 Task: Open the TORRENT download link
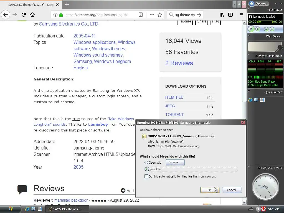(174, 115)
